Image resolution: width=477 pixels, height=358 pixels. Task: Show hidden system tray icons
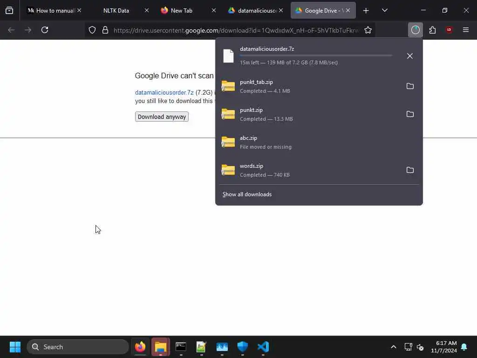point(393,347)
